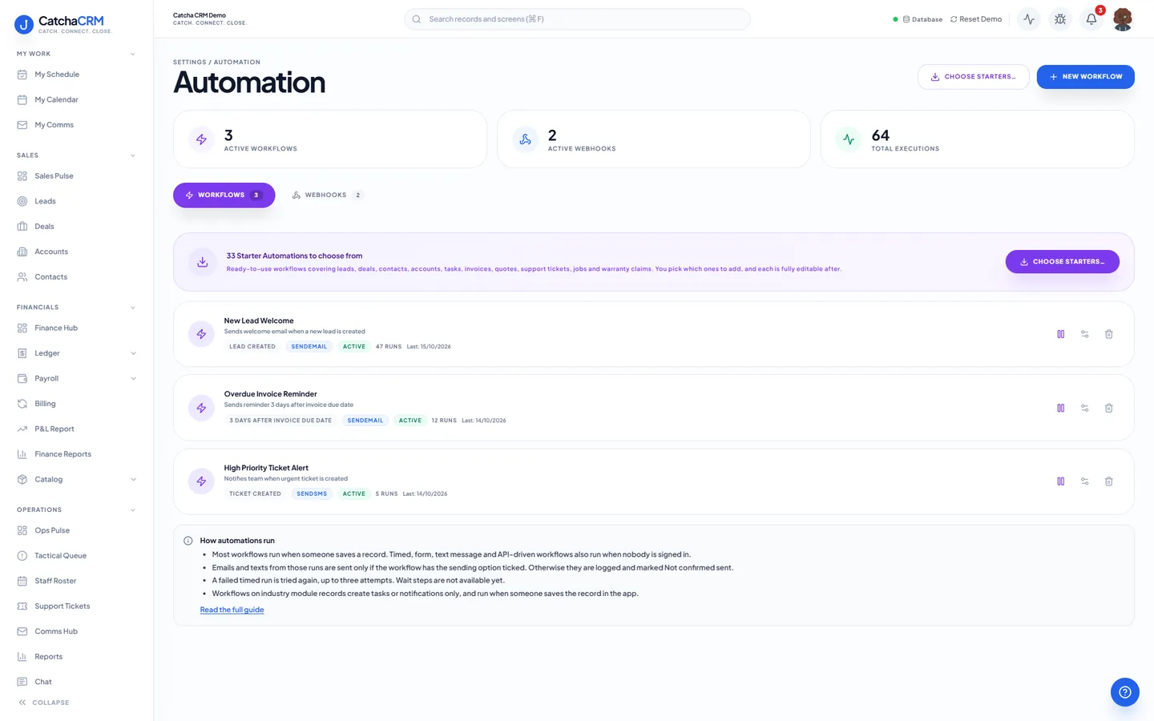The width and height of the screenshot is (1154, 721).
Task: Expand the Catalog submenu
Action: (x=133, y=480)
